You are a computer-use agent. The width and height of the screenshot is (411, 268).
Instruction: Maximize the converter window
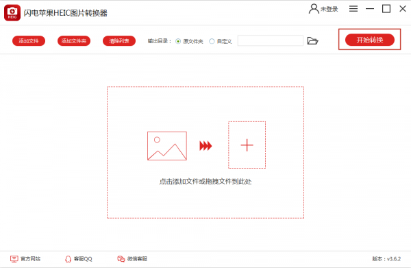pyautogui.click(x=386, y=9)
